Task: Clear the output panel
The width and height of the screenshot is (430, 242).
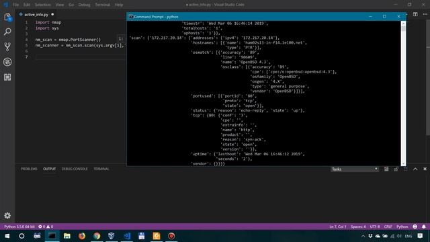Action: pyautogui.click(x=386, y=169)
